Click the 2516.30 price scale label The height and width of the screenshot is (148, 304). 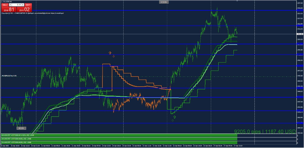click(300, 29)
